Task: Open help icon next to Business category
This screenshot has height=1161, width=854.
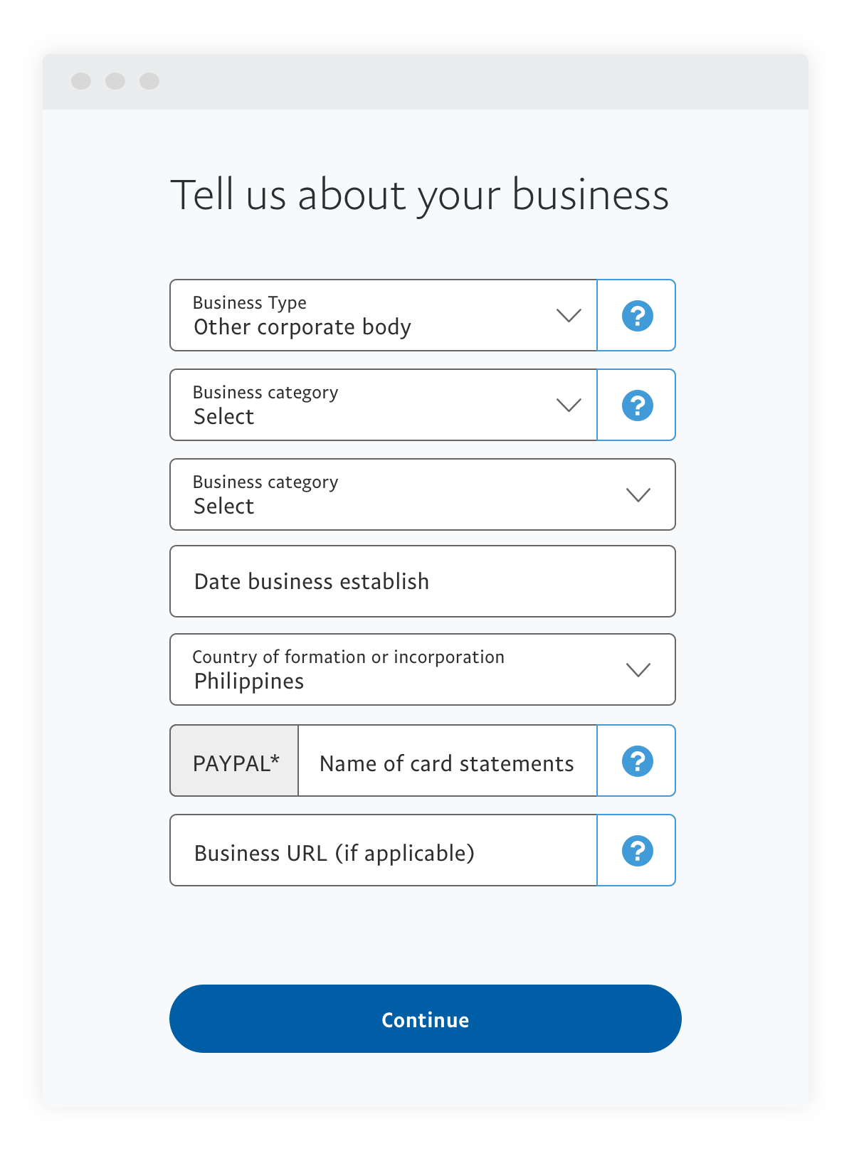Action: 637,405
